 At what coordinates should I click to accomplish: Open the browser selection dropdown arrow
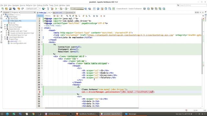45,9
